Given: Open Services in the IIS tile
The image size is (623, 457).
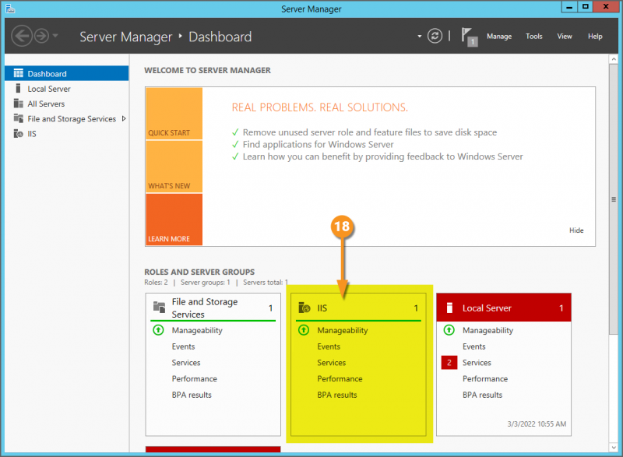Looking at the screenshot, I should [x=332, y=363].
